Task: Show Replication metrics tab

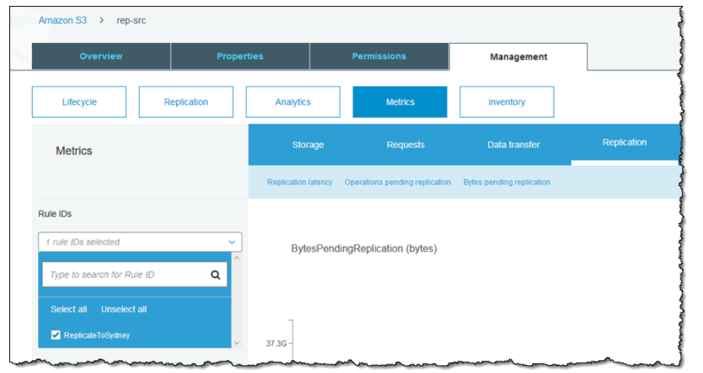Action: (625, 143)
